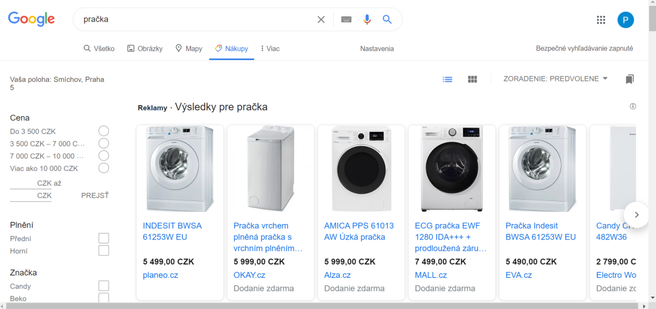Tick the Candy brand checkbox
This screenshot has height=309, width=656.
[103, 286]
